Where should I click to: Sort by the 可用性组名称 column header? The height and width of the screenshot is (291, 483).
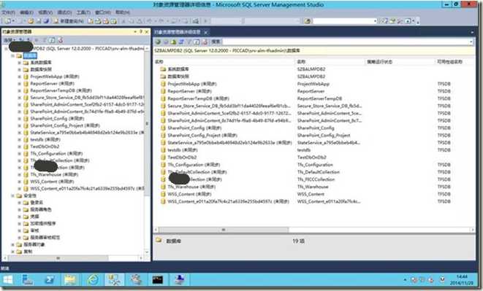click(455, 62)
